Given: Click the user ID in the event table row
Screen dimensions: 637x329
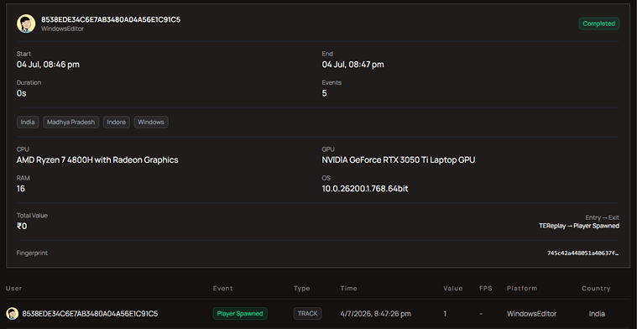Looking at the screenshot, I should click(90, 314).
